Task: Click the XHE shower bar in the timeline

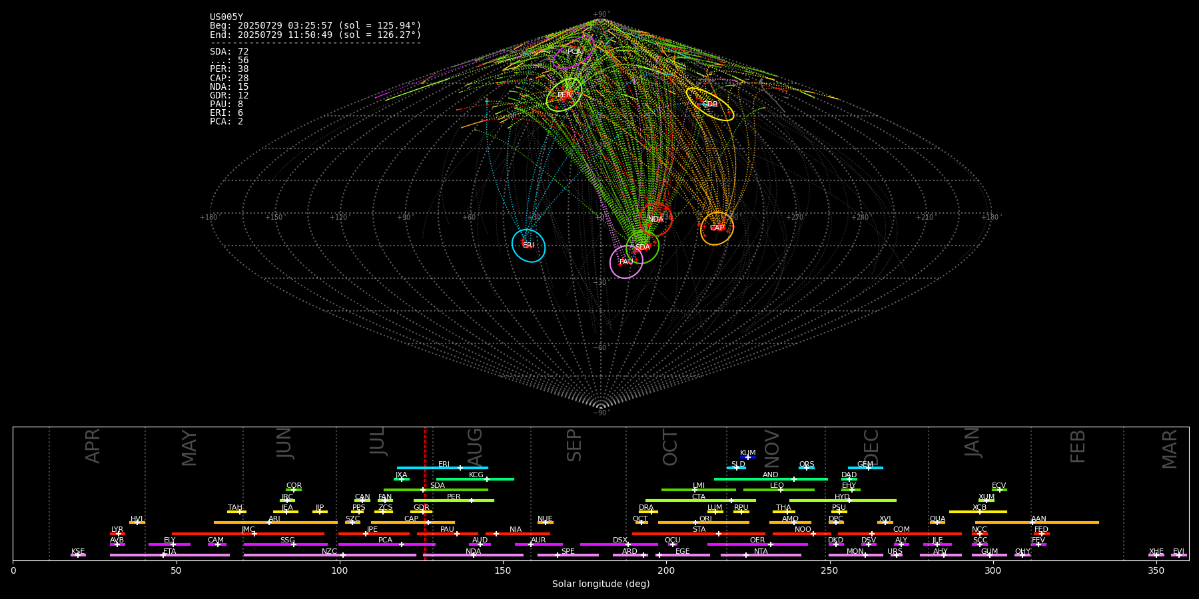Action: pos(1156,555)
